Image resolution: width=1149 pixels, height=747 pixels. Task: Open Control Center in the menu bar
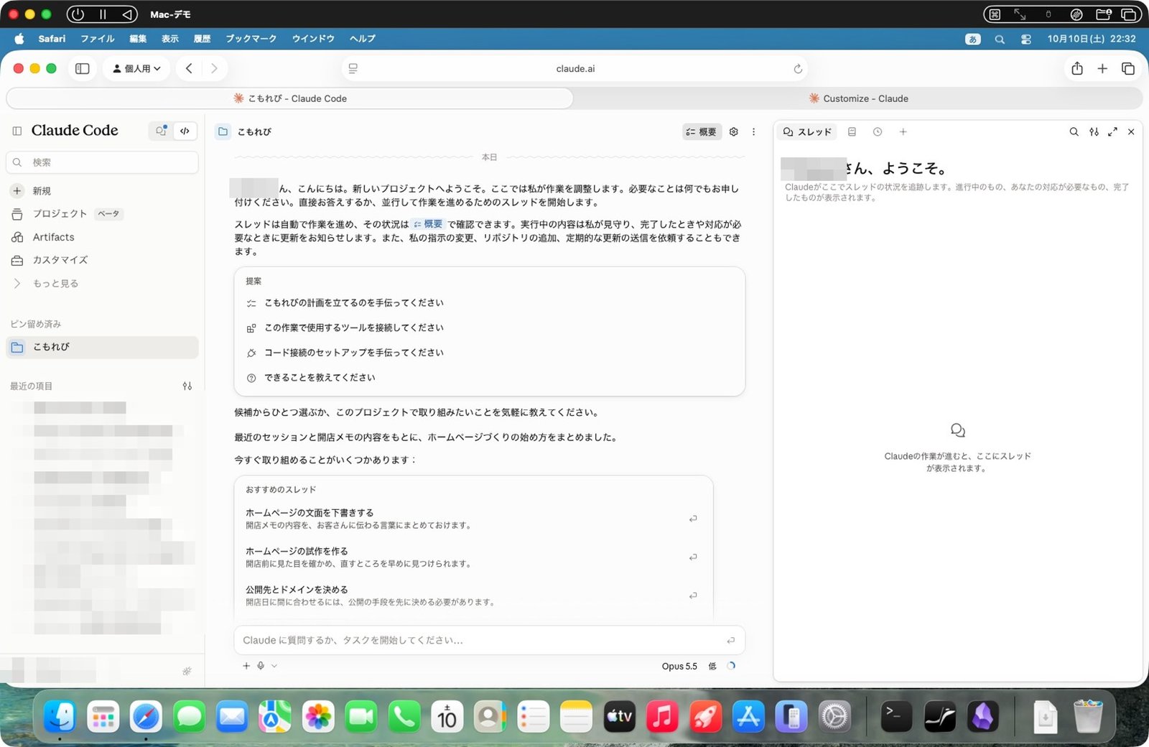[1025, 40]
